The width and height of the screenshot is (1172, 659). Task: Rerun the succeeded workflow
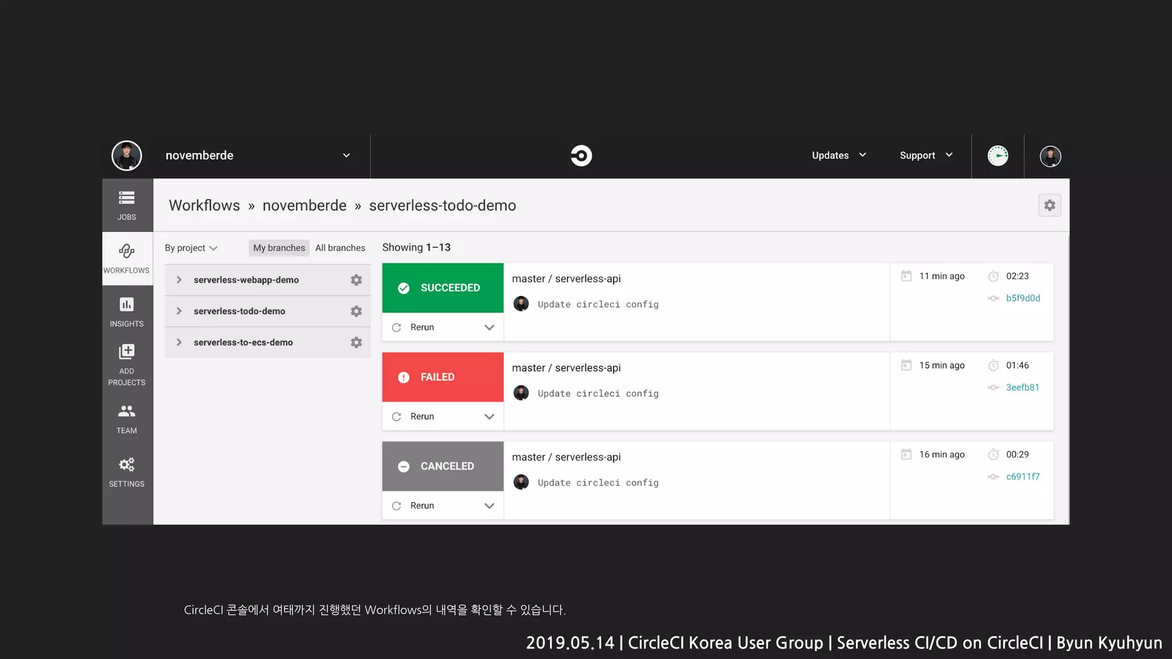pos(413,327)
